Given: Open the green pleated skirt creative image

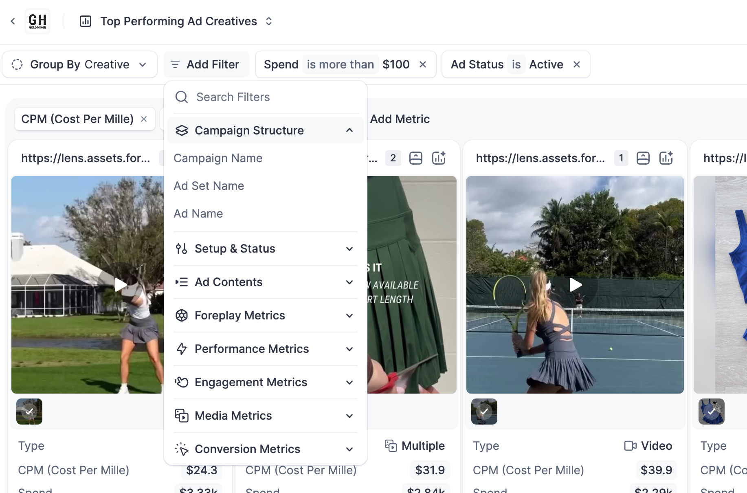Looking at the screenshot, I should pos(412,285).
